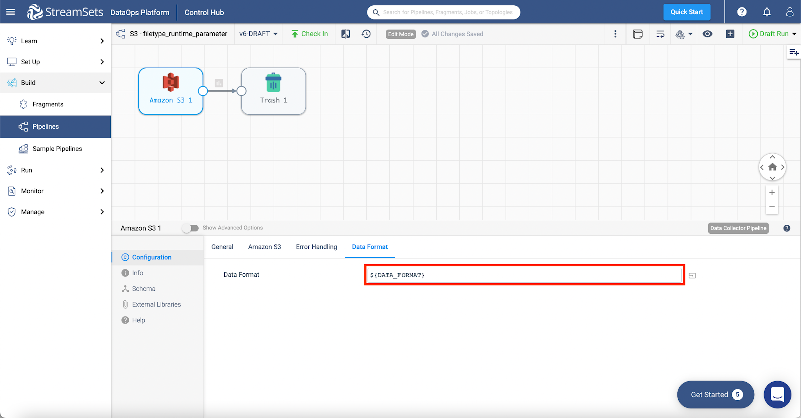The image size is (801, 418).
Task: Click the auto arrange icon
Action: pyautogui.click(x=660, y=34)
